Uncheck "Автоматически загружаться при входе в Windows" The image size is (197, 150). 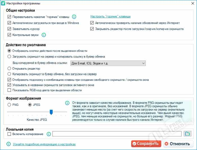click(x=10, y=23)
